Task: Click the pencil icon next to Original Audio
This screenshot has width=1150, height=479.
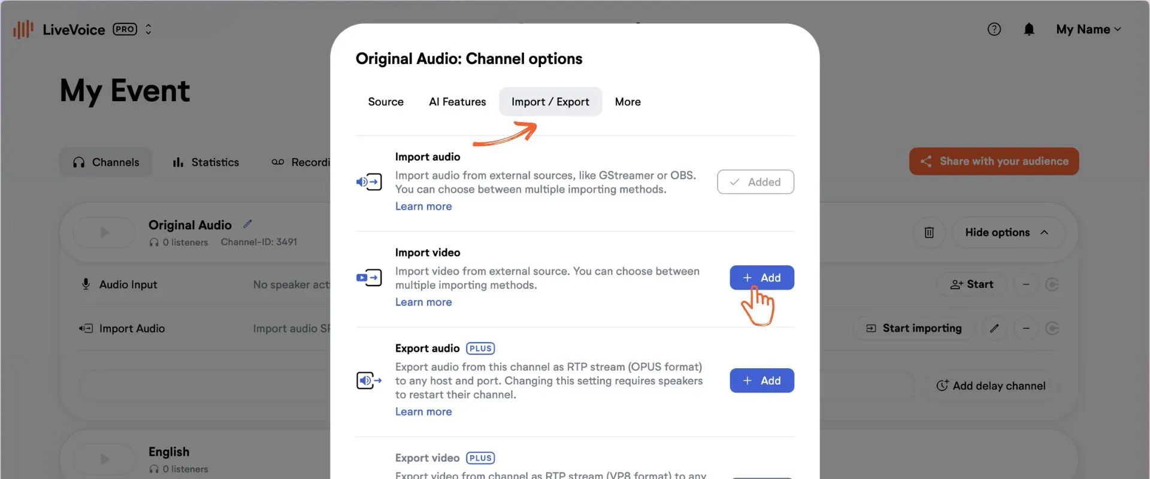Action: point(247,224)
